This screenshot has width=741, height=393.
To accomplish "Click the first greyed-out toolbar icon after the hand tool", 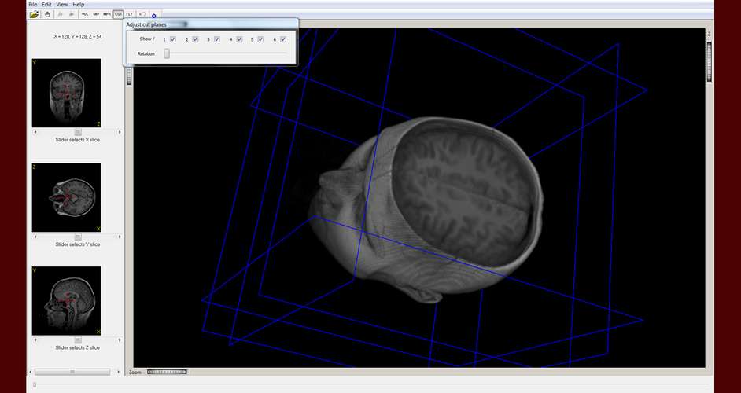I will (x=61, y=15).
